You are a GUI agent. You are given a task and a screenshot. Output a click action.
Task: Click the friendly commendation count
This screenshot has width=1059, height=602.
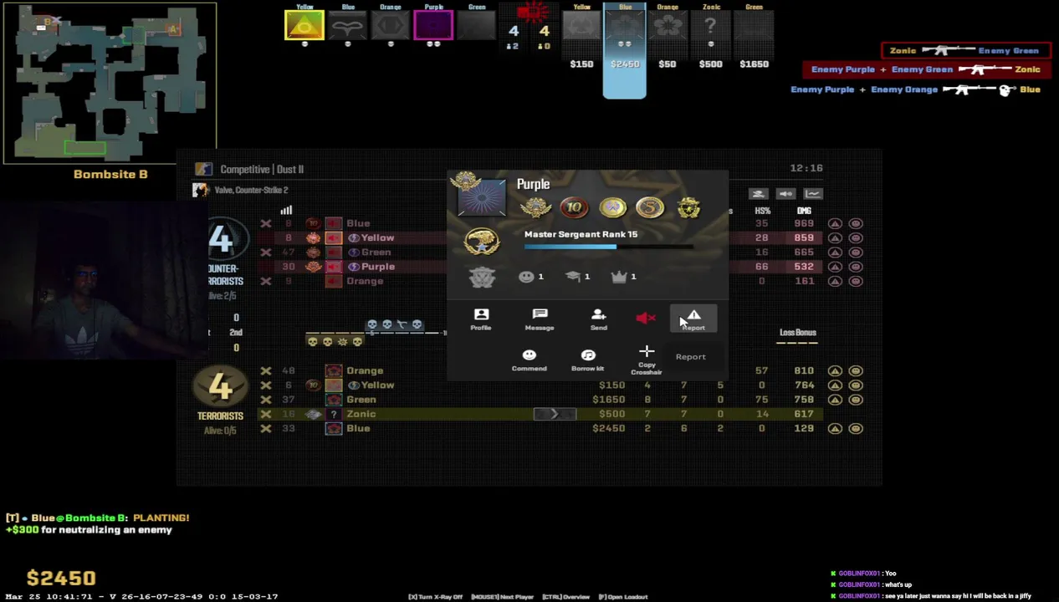click(531, 277)
